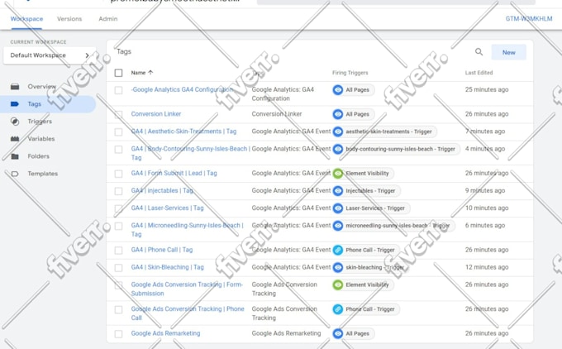Check the GA4 Body-Contouring row checkbox
The image size is (562, 349).
pyautogui.click(x=119, y=149)
